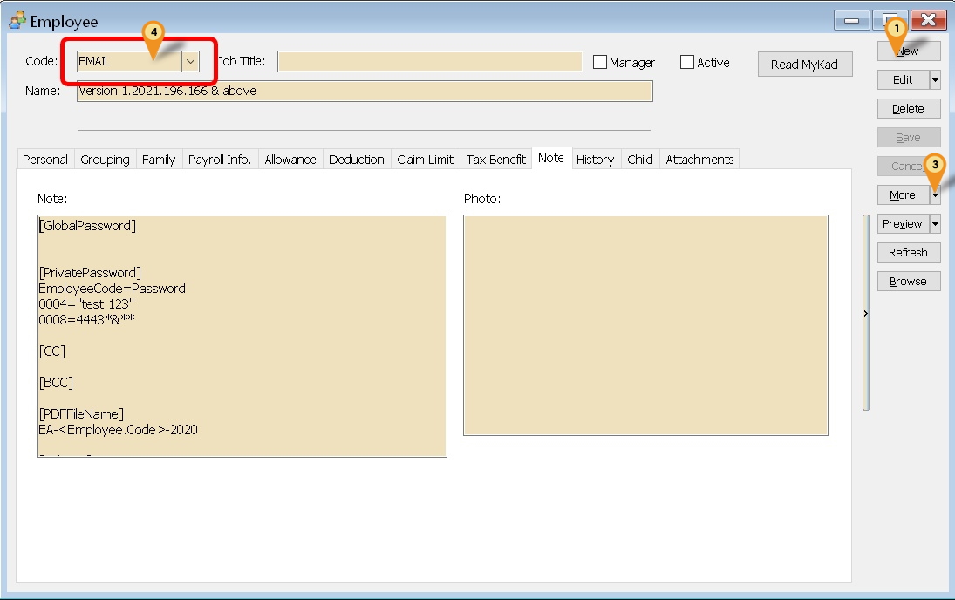Expand the Edit button dropdown arrow
The image size is (955, 600).
pyautogui.click(x=933, y=79)
